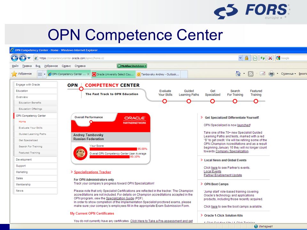Open the tab list dropdown arrow
The height and width of the screenshot is (230, 307).
pyautogui.click(x=44, y=74)
